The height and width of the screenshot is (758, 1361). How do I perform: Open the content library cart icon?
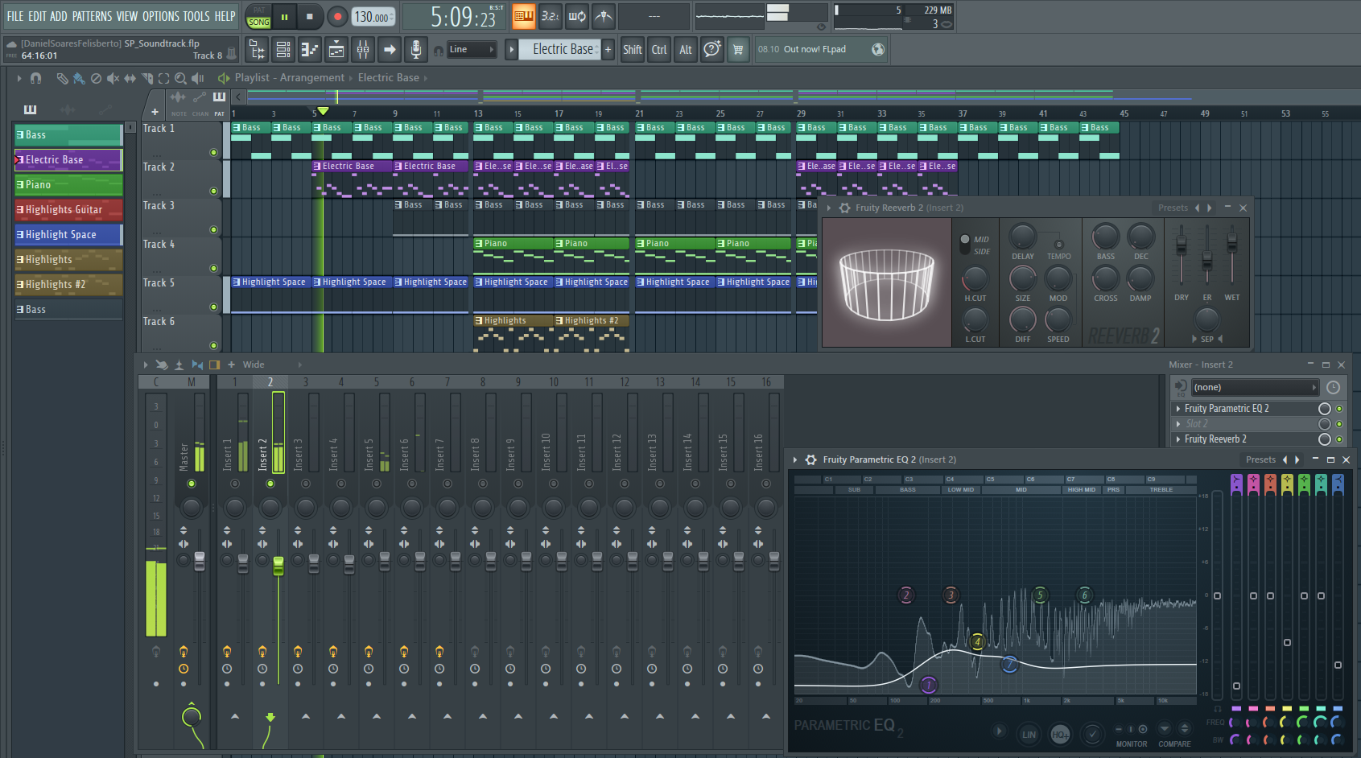(738, 50)
